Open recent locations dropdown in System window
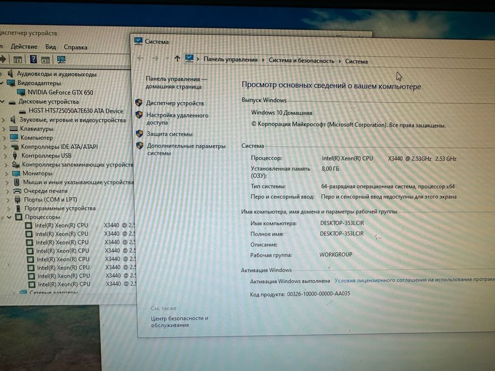Screen dimensions: 495x371 [x=167, y=59]
